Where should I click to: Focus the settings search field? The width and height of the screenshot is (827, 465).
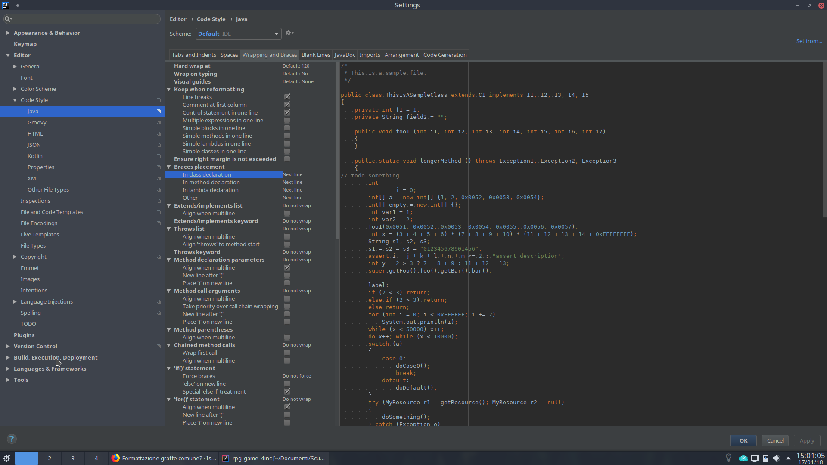[x=82, y=19]
